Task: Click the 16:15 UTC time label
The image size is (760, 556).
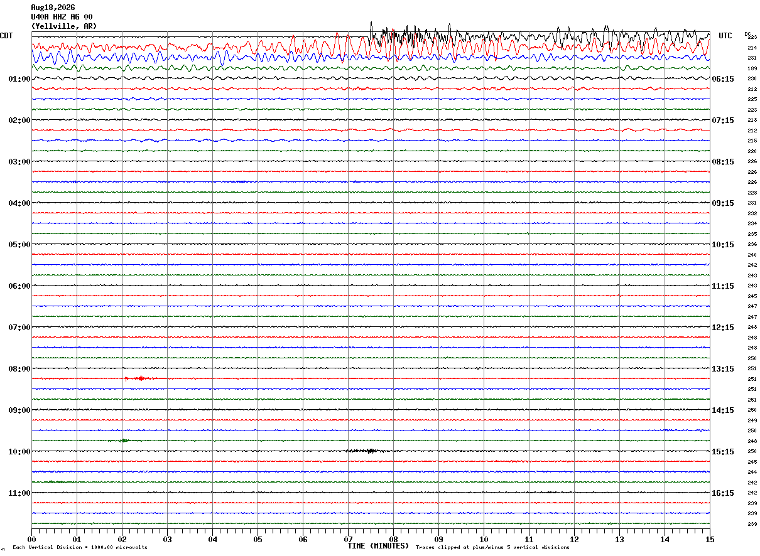Action: (x=722, y=493)
